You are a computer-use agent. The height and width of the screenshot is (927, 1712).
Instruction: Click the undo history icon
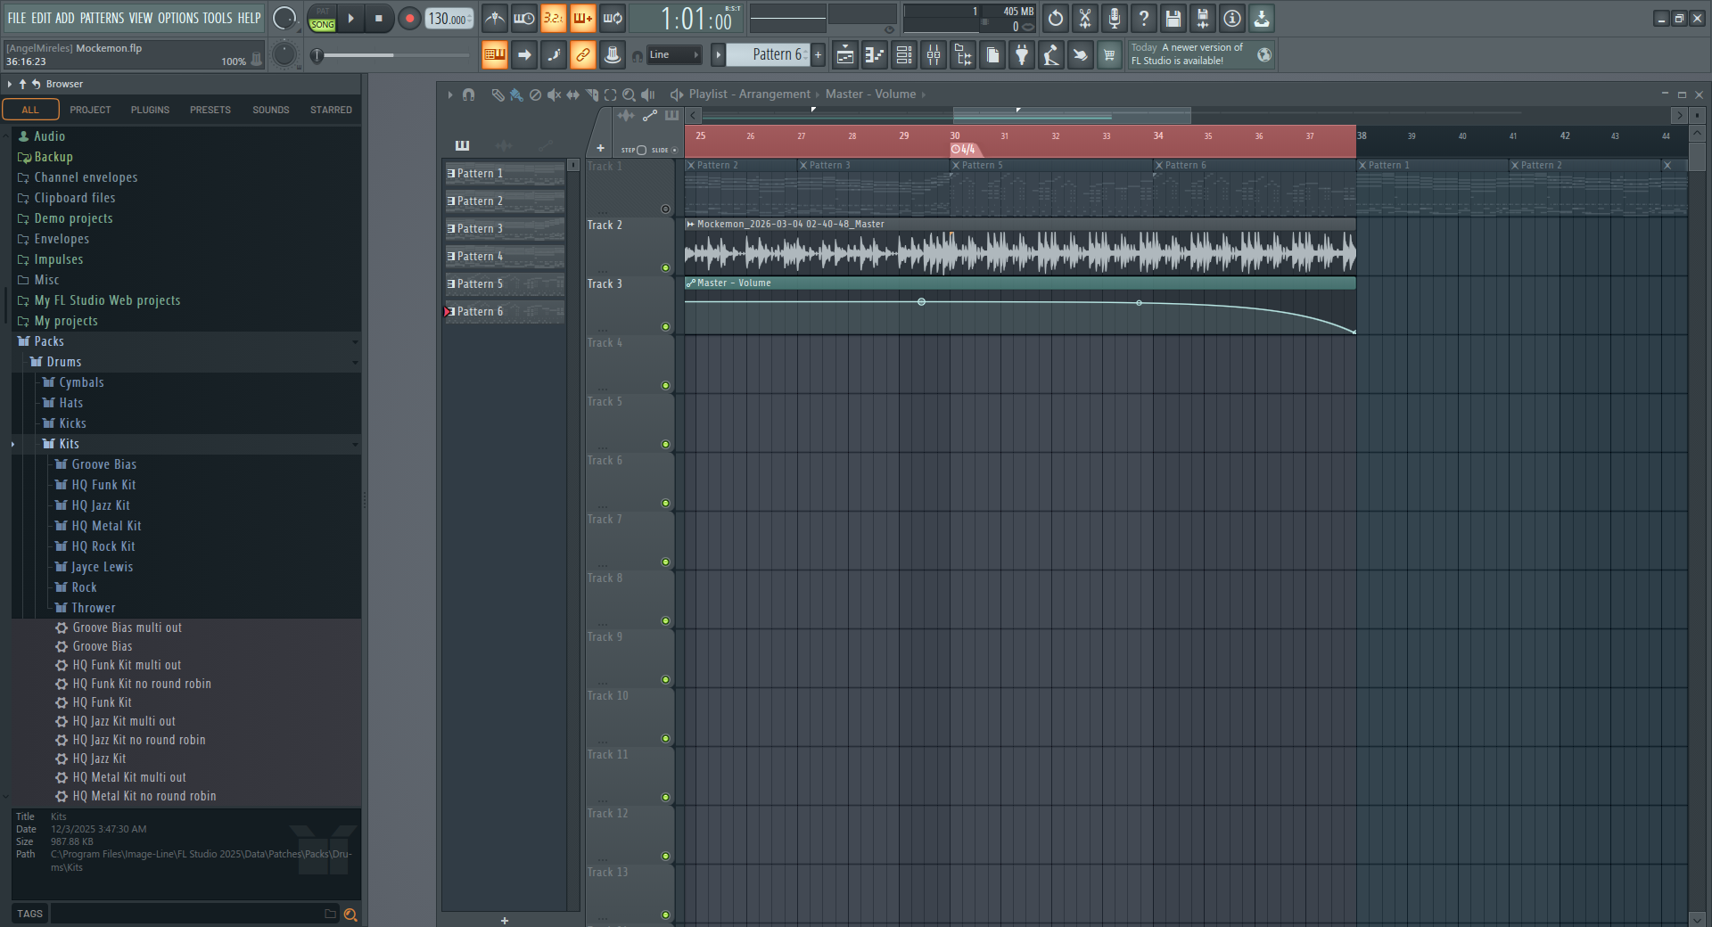tap(1056, 18)
